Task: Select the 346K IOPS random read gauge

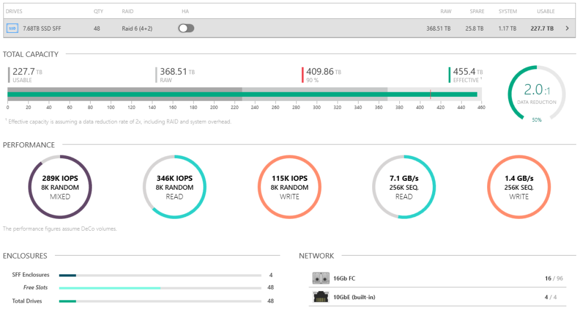Action: (174, 187)
